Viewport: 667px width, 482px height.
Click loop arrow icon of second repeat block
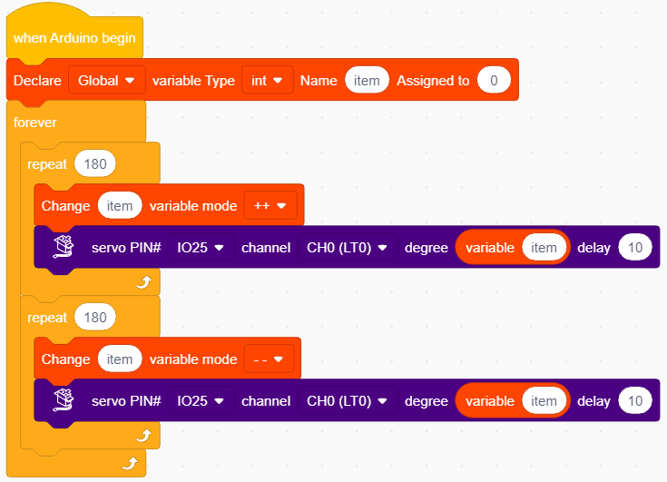click(143, 436)
